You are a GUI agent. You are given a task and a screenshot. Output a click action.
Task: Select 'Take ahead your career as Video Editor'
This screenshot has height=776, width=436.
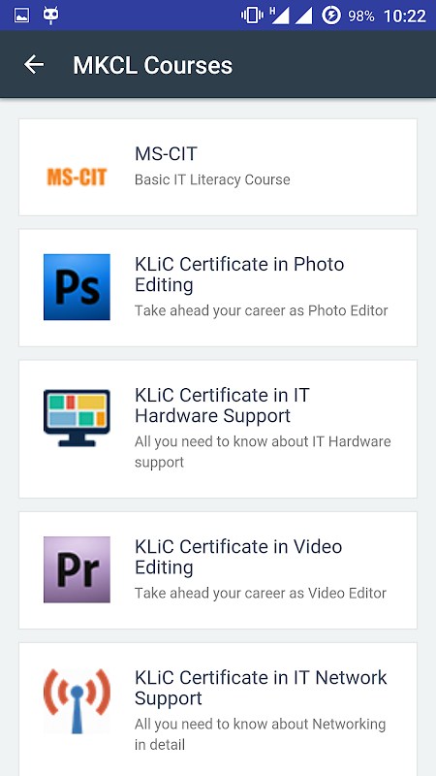click(261, 593)
